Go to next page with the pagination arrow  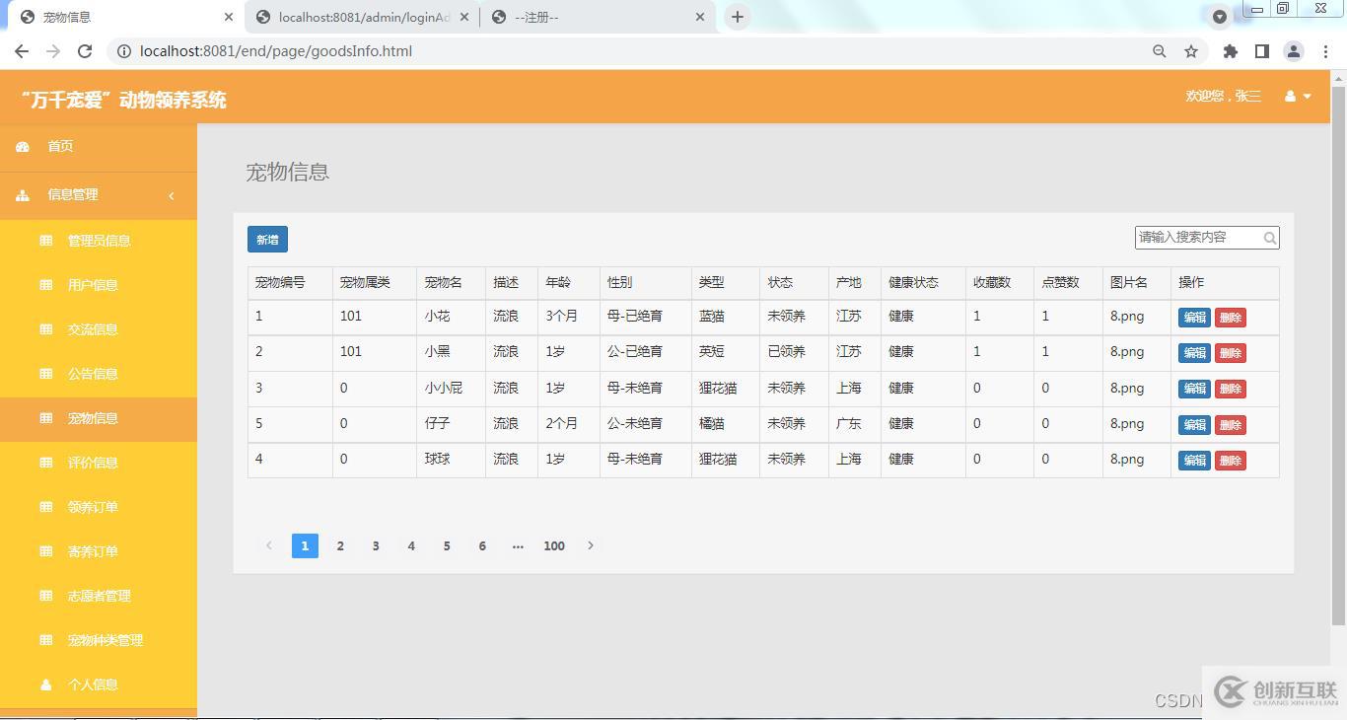tap(591, 545)
